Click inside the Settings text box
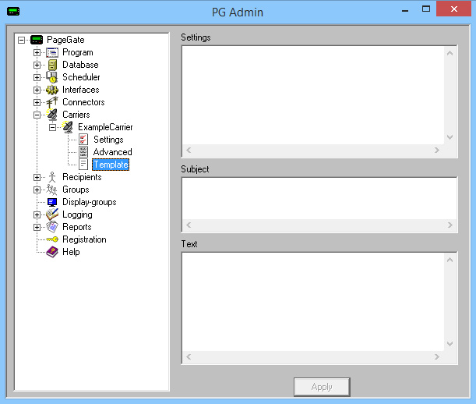 click(313, 95)
